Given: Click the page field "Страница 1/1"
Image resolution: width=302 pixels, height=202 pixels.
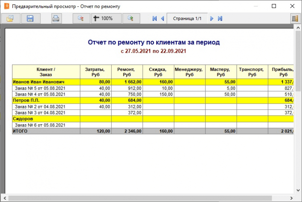Looking at the screenshot, I should [187, 18].
